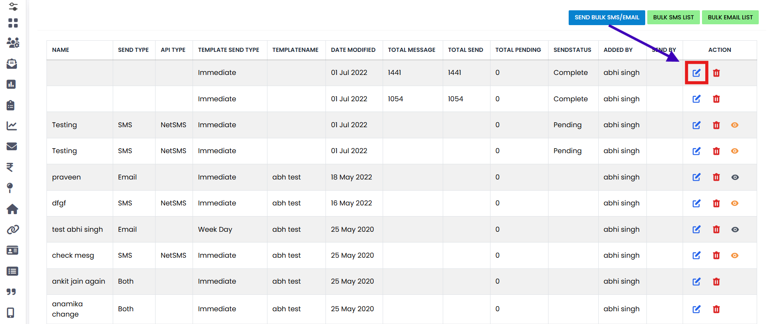Open the Bulk Email List
The image size is (774, 324).
[730, 17]
